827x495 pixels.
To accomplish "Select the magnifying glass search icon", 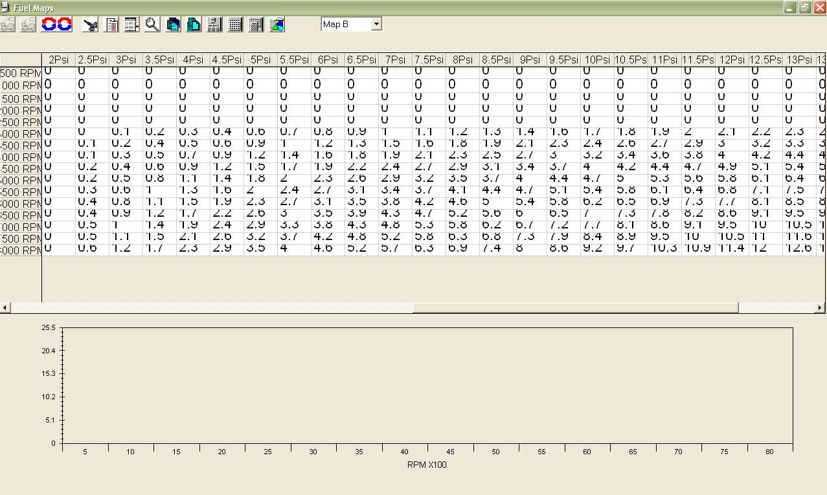I will tap(152, 25).
